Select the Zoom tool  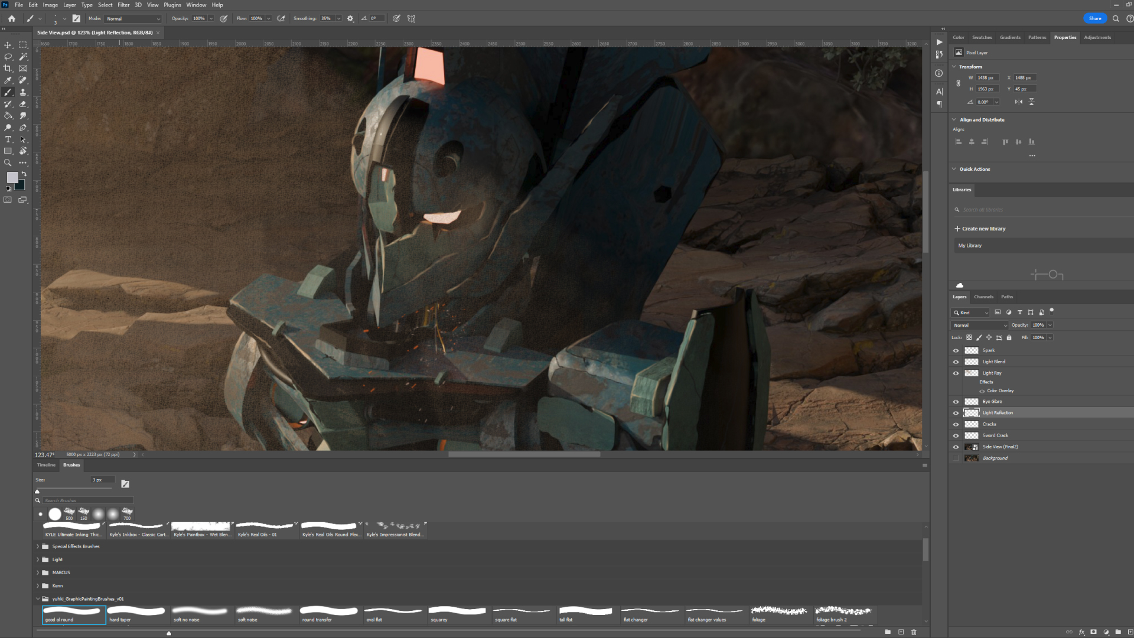pos(8,162)
